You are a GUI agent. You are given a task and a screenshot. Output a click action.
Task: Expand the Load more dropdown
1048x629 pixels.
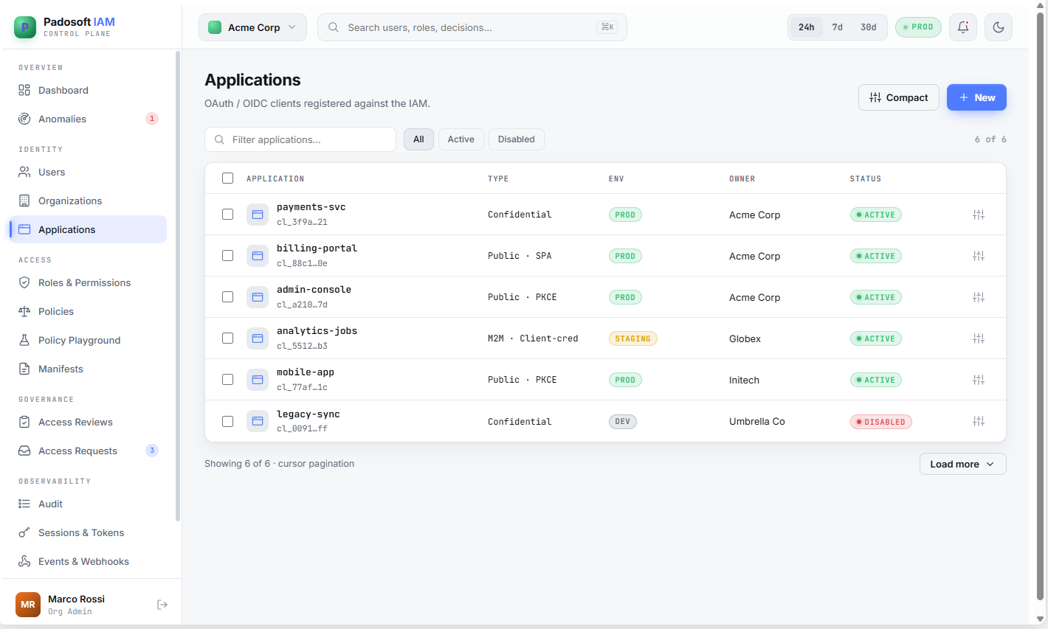tap(962, 464)
